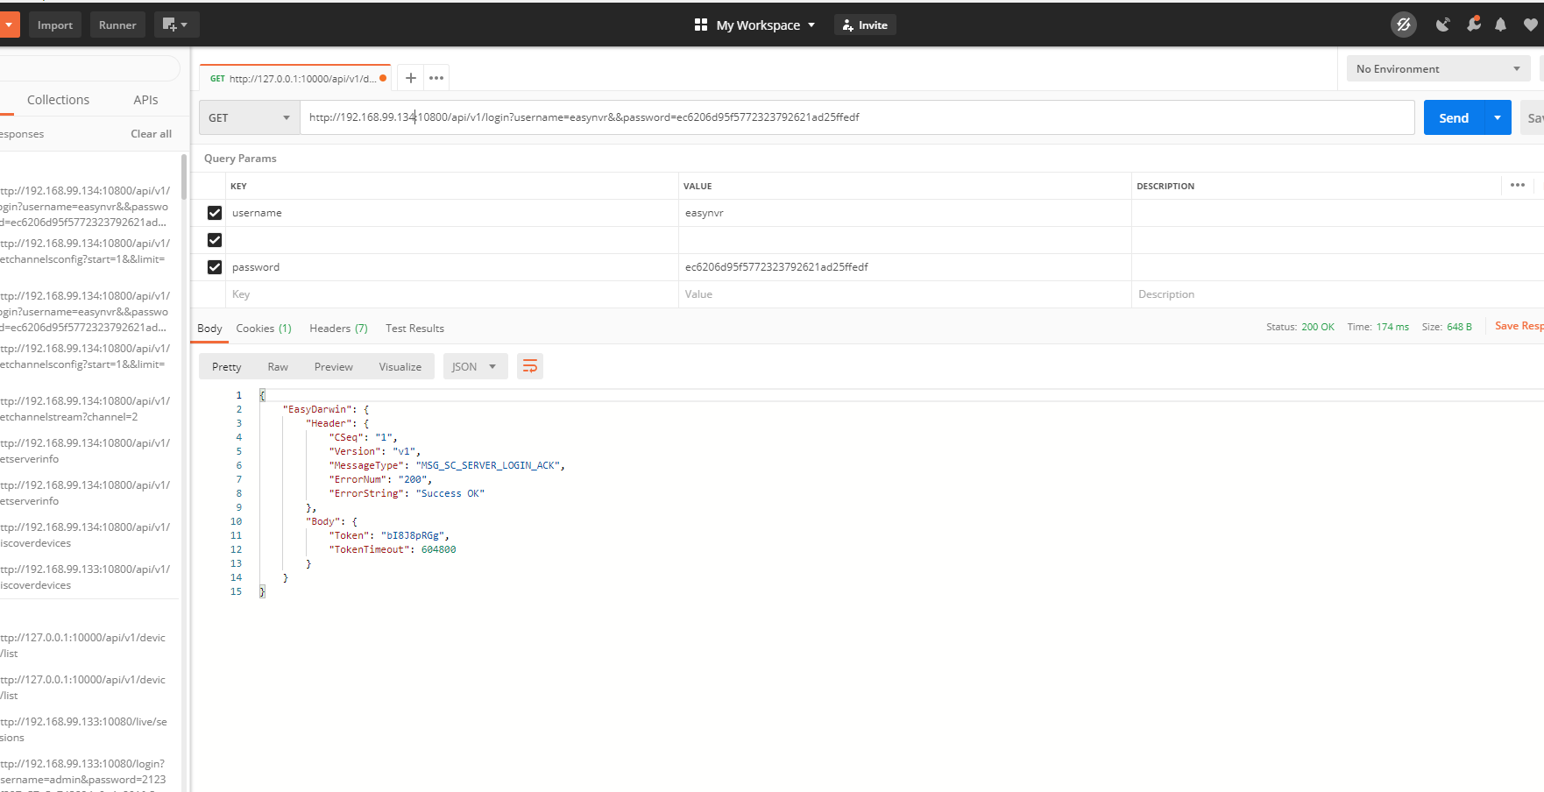Open history item 192.168.99.133:10080/live/sessions
1544x792 pixels.
[x=86, y=730]
